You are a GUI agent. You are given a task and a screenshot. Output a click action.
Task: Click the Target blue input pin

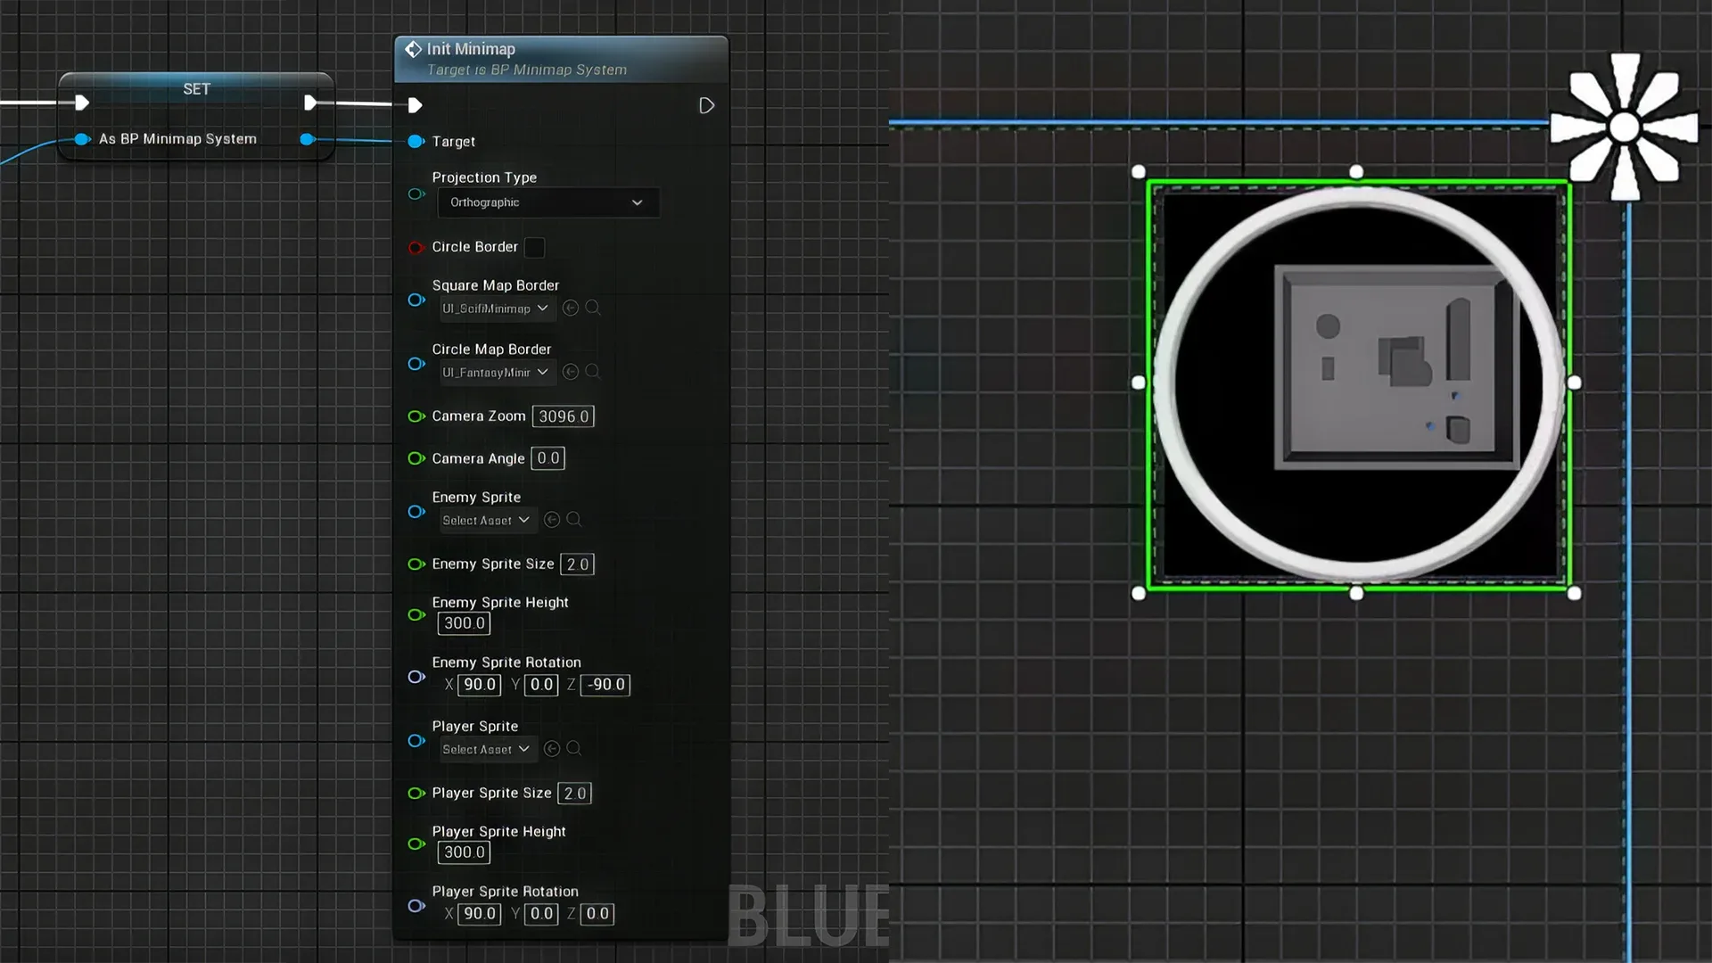[x=416, y=142]
